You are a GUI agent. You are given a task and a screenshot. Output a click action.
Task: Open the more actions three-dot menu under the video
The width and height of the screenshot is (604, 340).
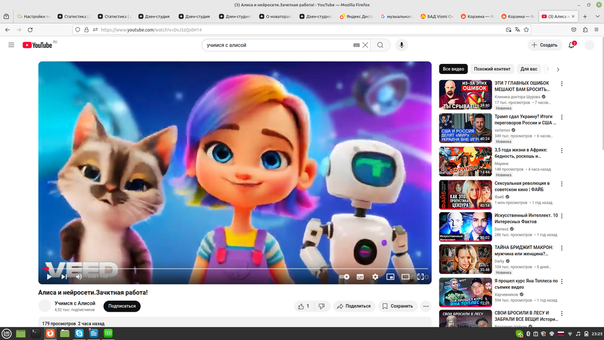tap(426, 306)
